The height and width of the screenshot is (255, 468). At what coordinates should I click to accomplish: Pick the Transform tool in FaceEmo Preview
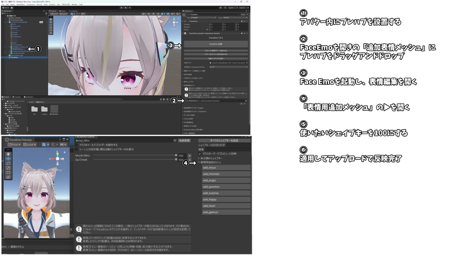[x=8, y=177]
